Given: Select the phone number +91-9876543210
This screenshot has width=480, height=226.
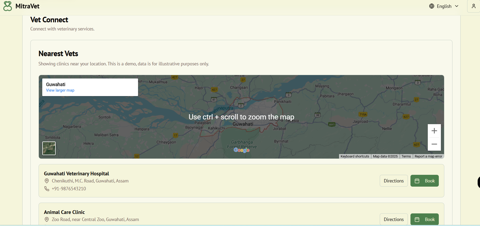Looking at the screenshot, I should tap(69, 189).
